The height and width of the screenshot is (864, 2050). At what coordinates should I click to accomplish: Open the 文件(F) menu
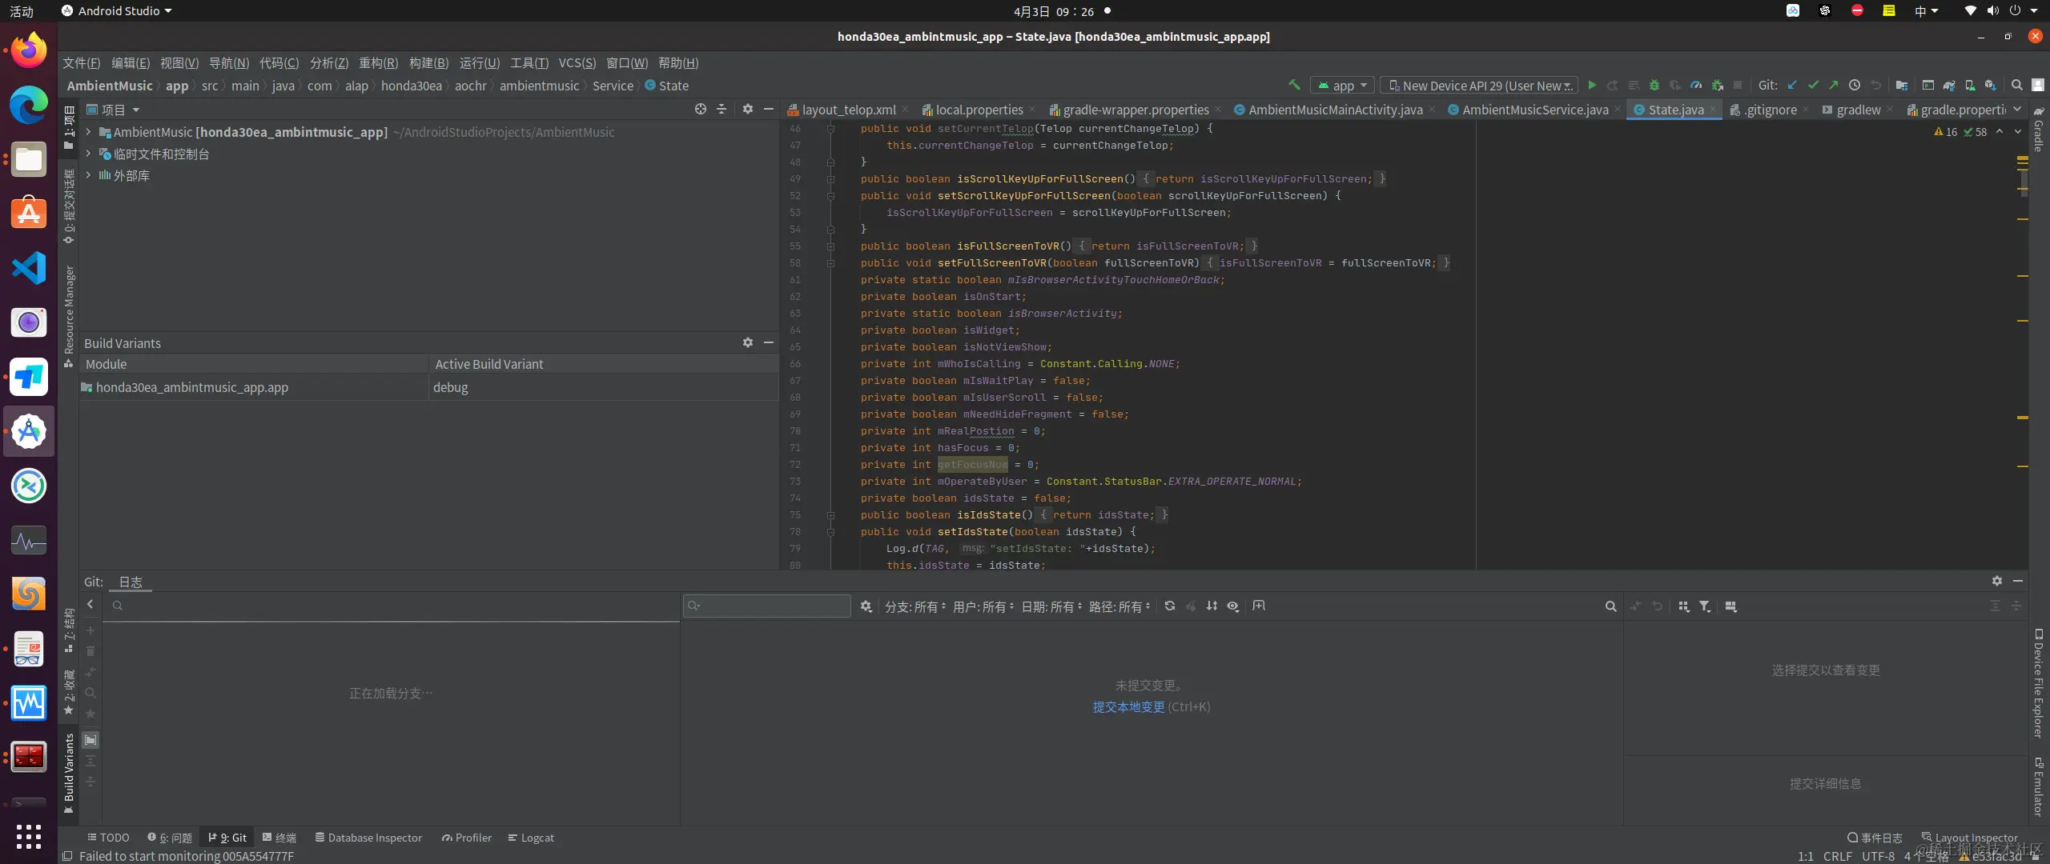82,62
